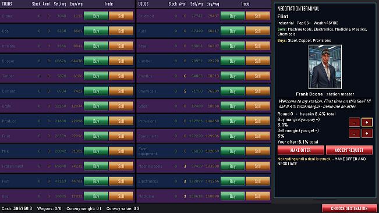Sell Produce
Viewport: 379px width, 213px height.
(121, 121)
